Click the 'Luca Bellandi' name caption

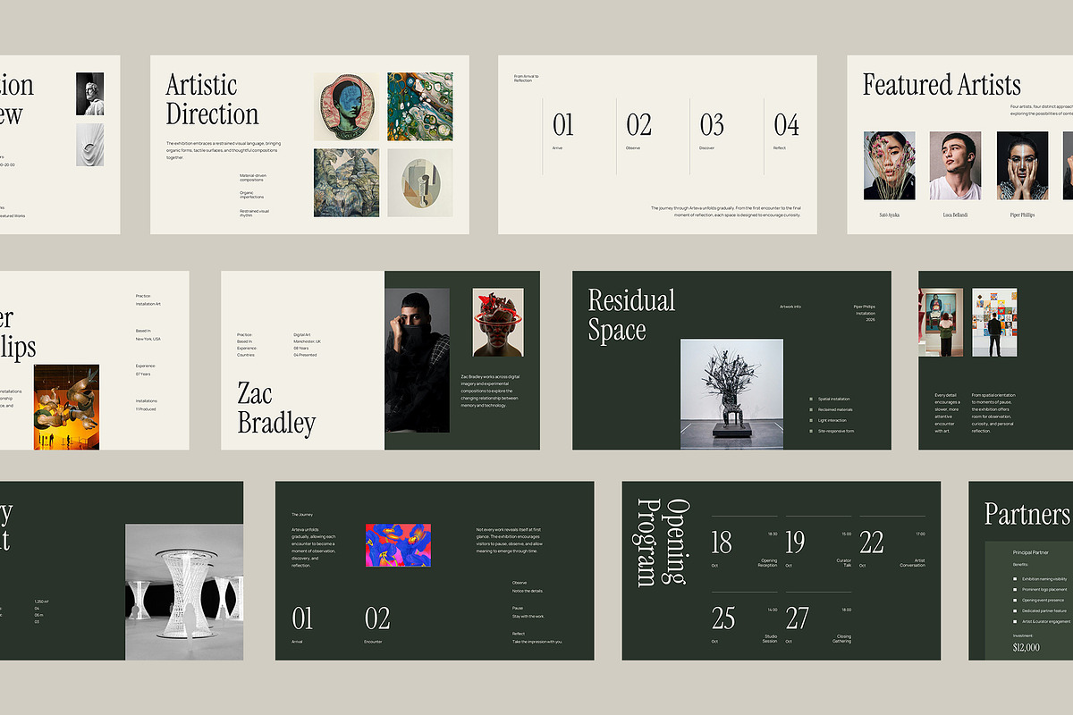(x=955, y=215)
